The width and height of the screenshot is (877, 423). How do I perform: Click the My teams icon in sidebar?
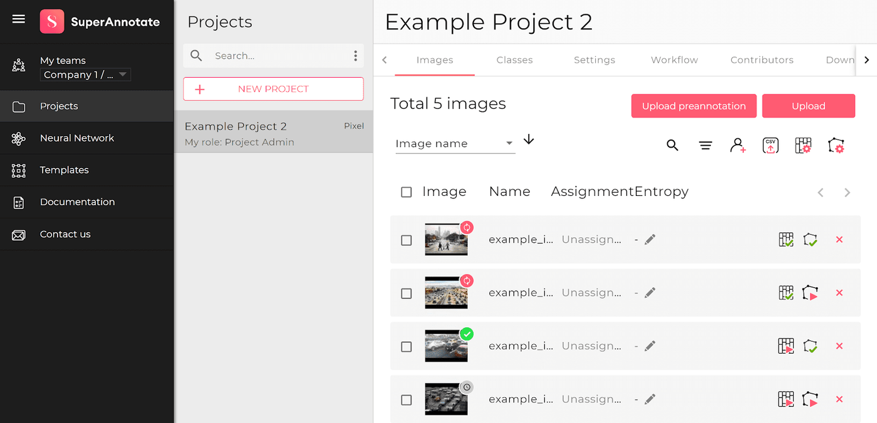tap(19, 65)
